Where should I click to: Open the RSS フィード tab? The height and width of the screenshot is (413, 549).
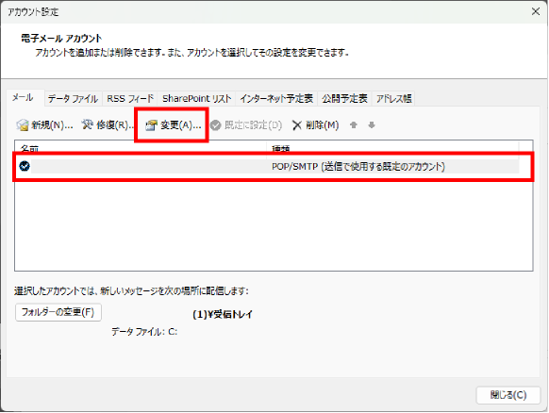pos(130,99)
